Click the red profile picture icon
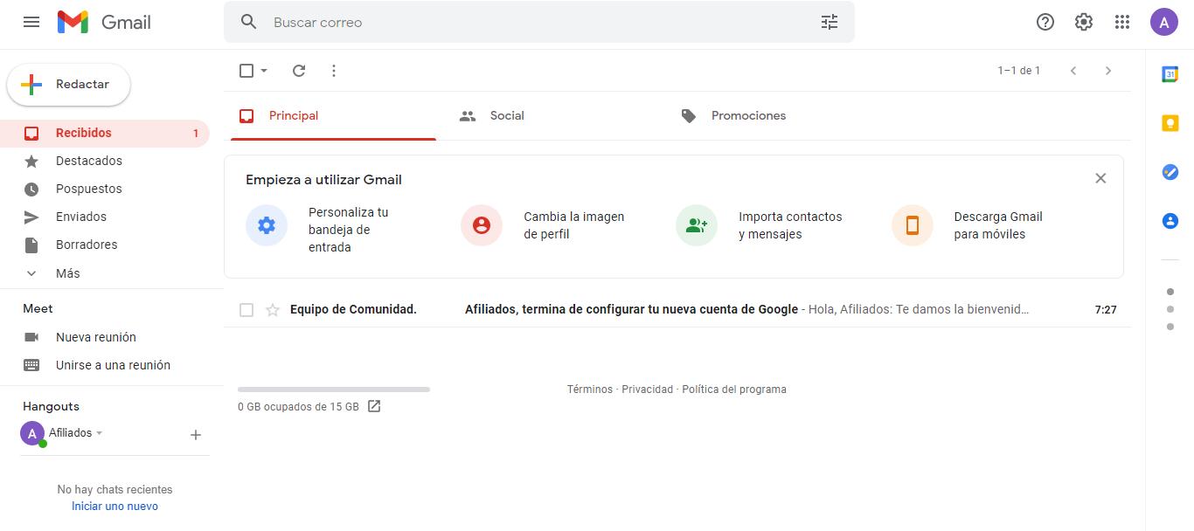The height and width of the screenshot is (531, 1194). pyautogui.click(x=482, y=225)
